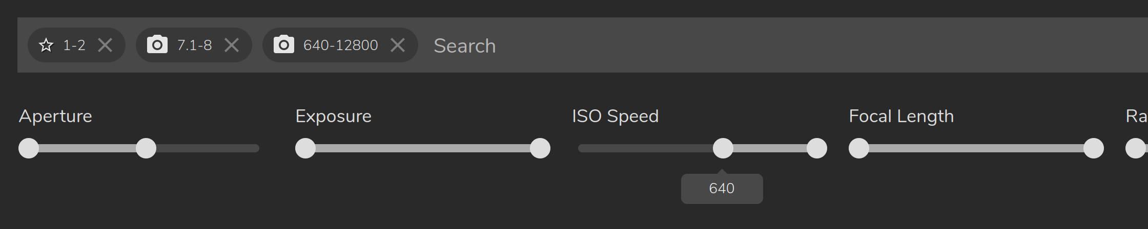Image resolution: width=1148 pixels, height=229 pixels.
Task: Remove the 640-12800 ISO filter chip
Action: click(398, 45)
